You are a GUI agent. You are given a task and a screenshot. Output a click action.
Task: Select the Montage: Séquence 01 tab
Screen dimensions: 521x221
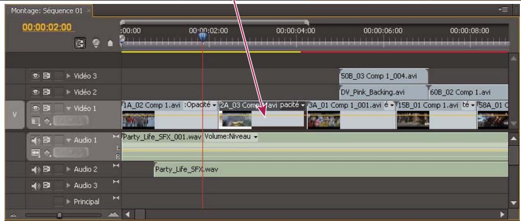tap(47, 11)
